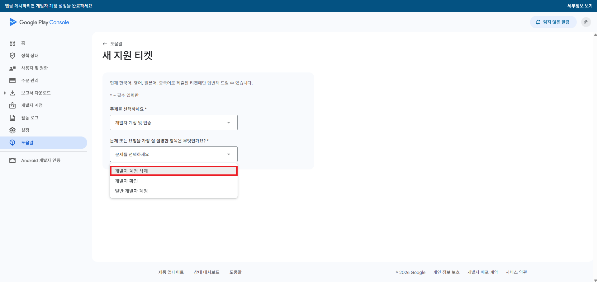Click the 앱을 게시하려면 banner message
Screen dimensions: 597x282
point(49,6)
